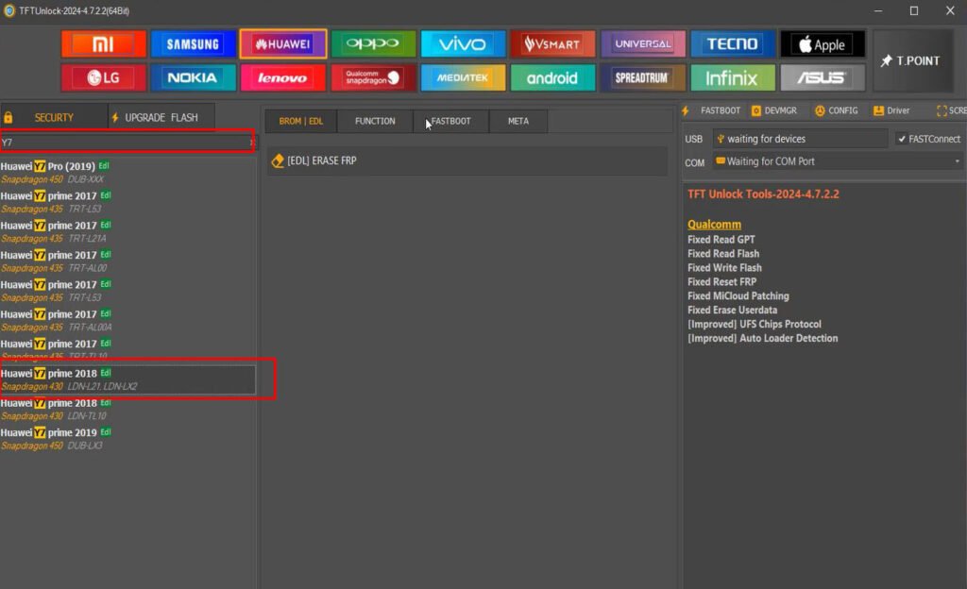Click the "[Improved] Auto Loader Detection" log line
Screen dimensions: 967x589
(x=763, y=338)
